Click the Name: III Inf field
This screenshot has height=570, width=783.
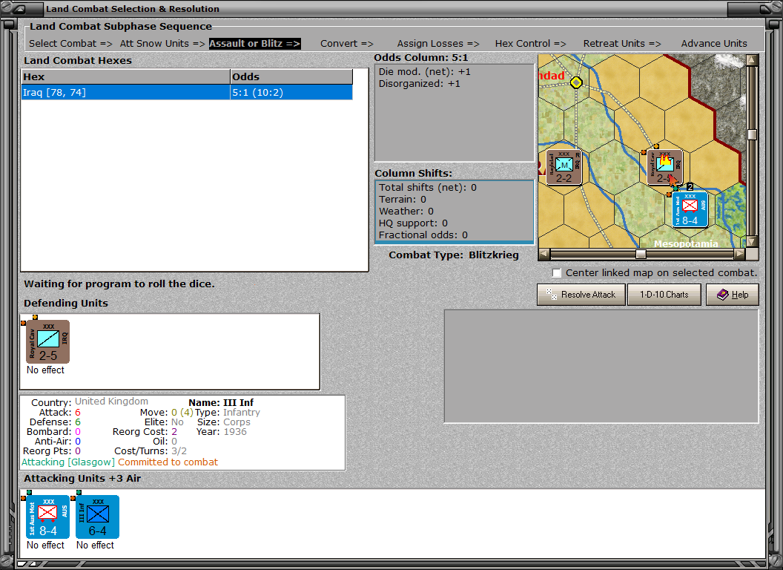221,402
